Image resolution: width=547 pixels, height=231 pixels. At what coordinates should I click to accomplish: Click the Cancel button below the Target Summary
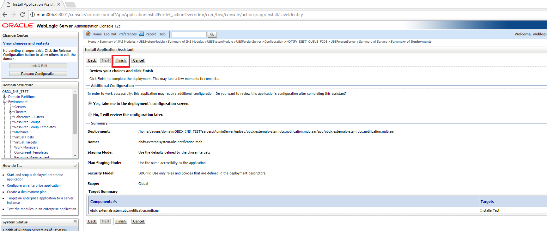point(138,221)
